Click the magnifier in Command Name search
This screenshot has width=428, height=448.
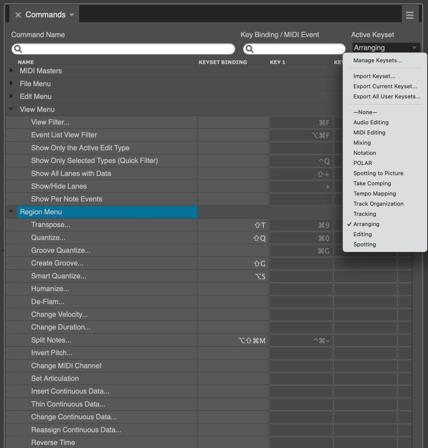pyautogui.click(x=18, y=49)
